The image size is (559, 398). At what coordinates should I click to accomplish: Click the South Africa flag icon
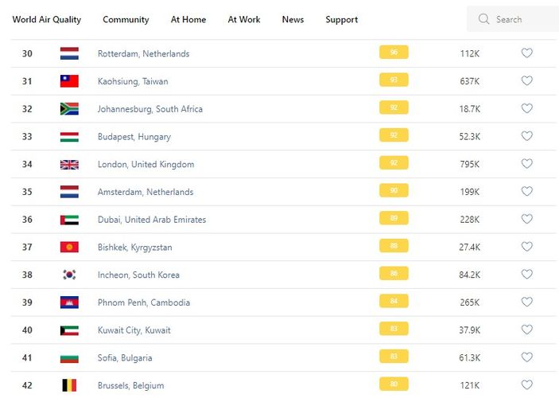pos(69,109)
